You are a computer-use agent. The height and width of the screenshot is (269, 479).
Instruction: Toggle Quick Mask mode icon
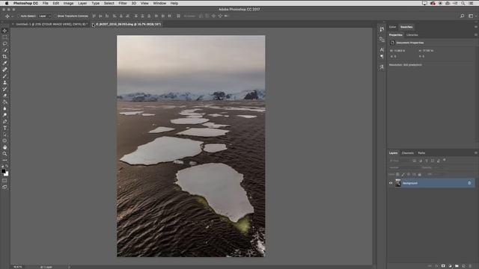coord(4,181)
